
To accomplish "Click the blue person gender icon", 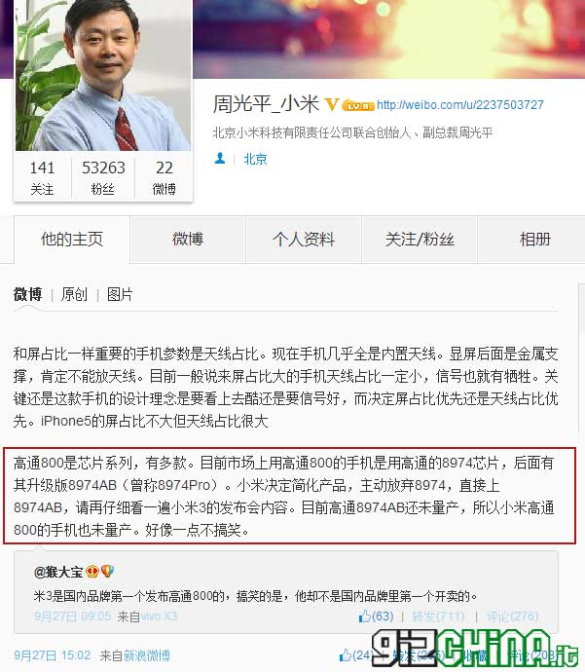I will 220,159.
